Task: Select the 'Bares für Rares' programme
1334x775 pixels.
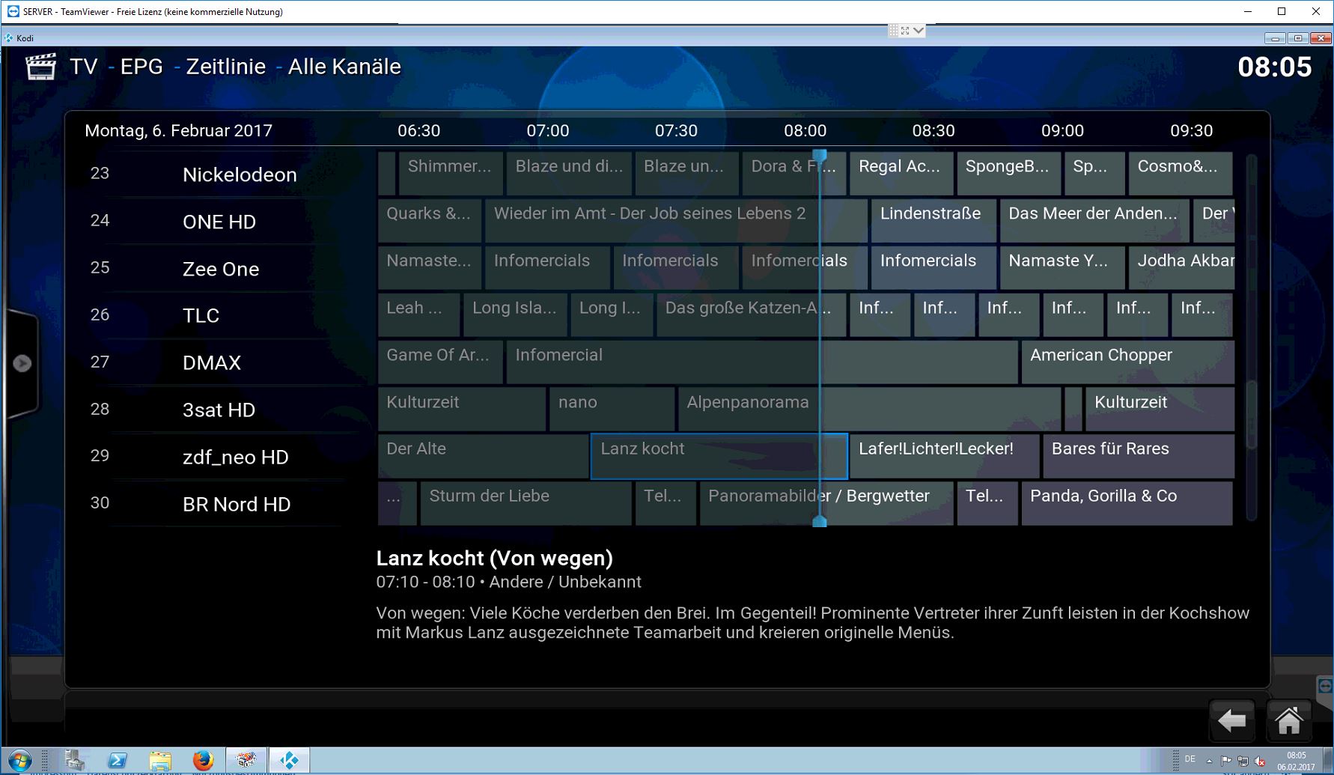Action: coord(1138,456)
